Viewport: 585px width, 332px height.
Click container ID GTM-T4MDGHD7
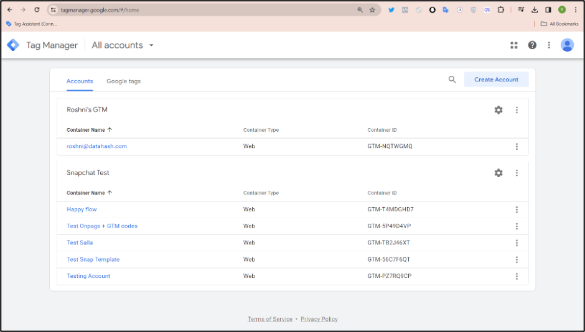(391, 210)
